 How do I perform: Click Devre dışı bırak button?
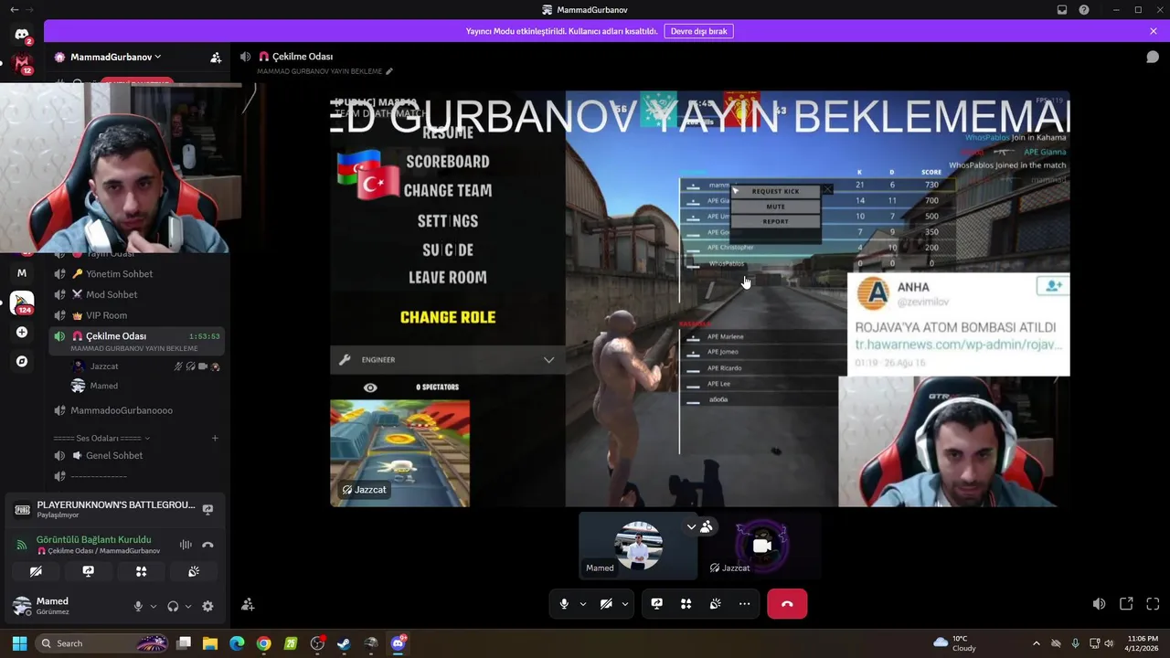click(698, 31)
